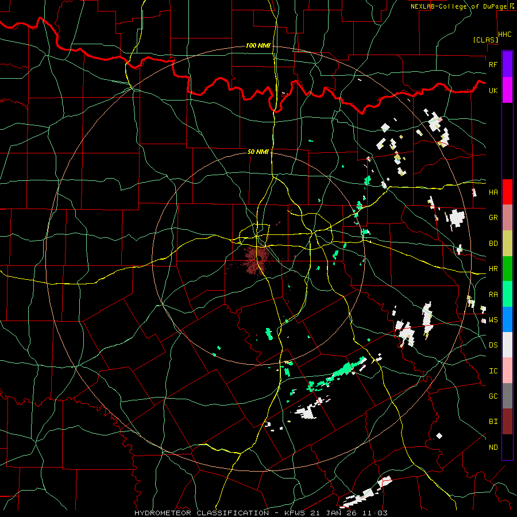
Task: Click the "RA" legend label
Action: coord(493,295)
